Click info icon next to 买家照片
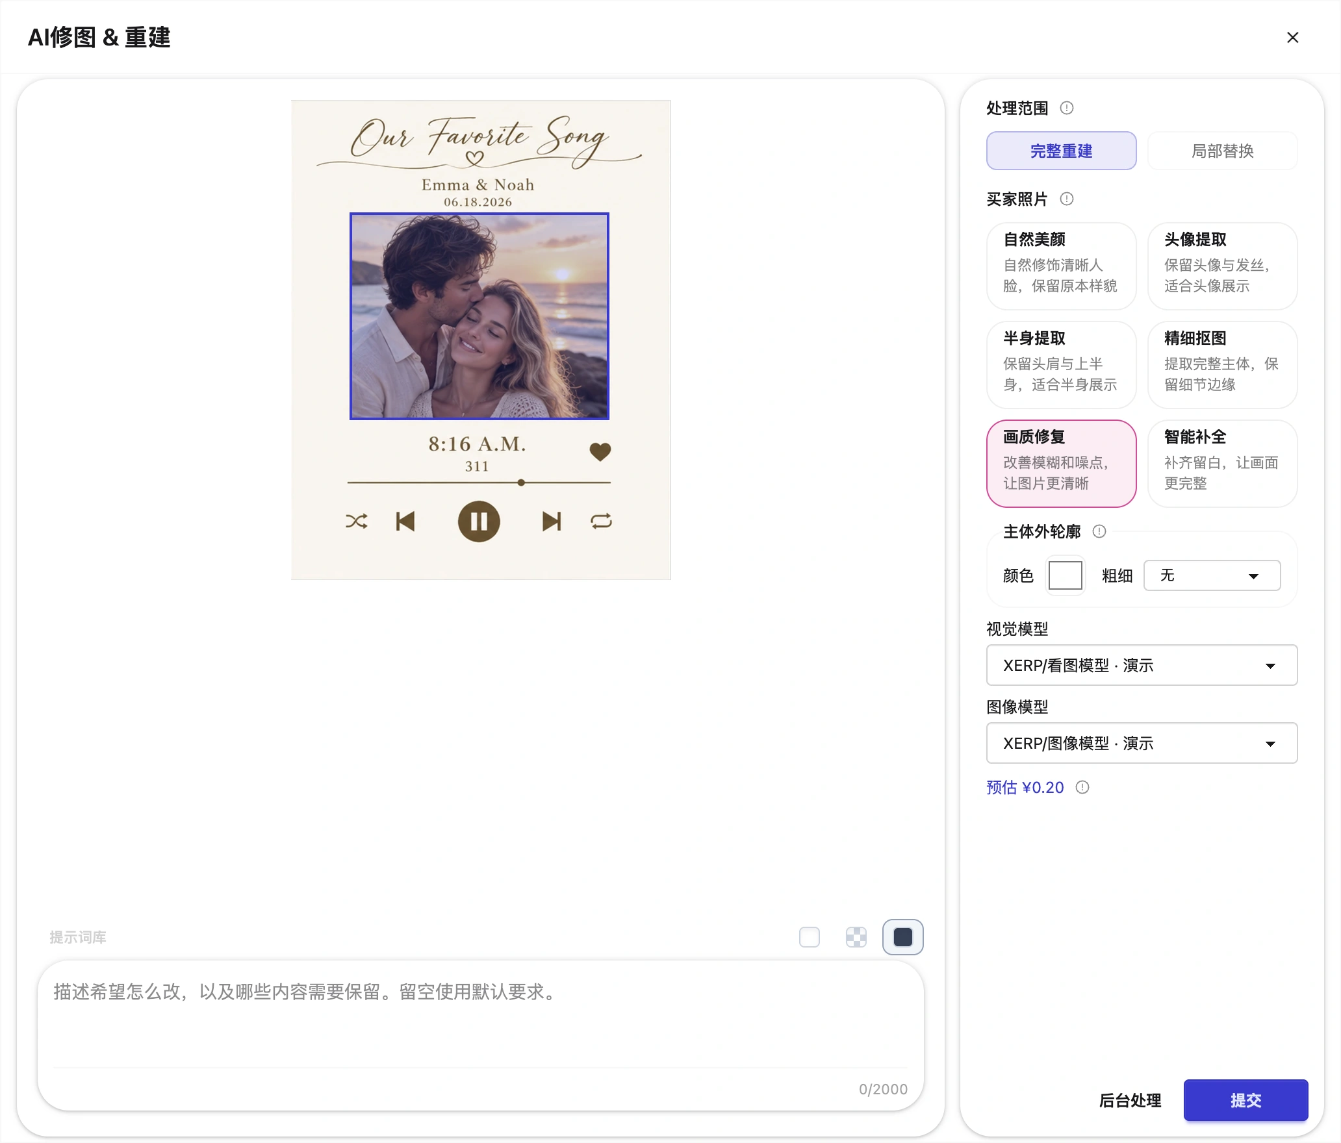 [x=1067, y=199]
